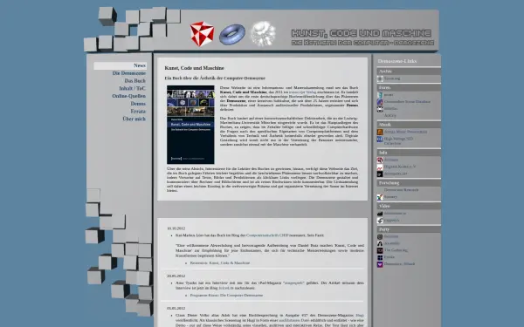Click the Demodays / Buenzli purple icon
Viewport: 524px width, 327px height.
click(x=380, y=264)
